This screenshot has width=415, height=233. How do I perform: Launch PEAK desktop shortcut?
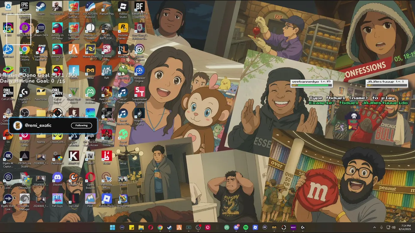(x=90, y=201)
